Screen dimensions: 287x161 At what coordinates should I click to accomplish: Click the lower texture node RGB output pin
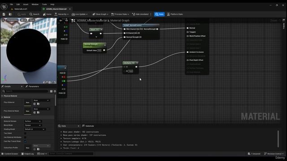pos(64,73)
